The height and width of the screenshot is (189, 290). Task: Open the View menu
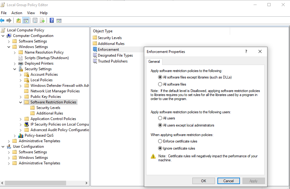pos(31,13)
